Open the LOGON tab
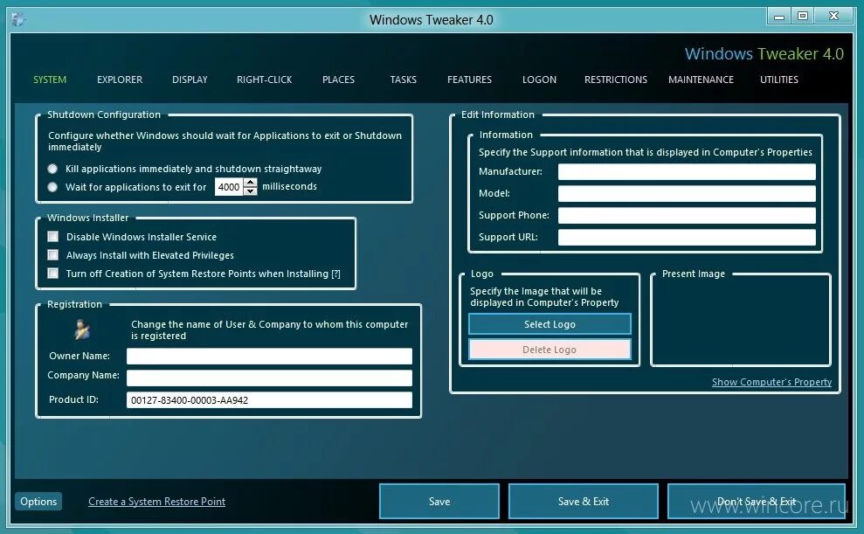 pyautogui.click(x=539, y=80)
